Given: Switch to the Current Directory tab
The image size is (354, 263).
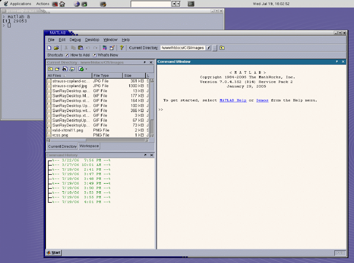Looking at the screenshot, I should coord(62,146).
